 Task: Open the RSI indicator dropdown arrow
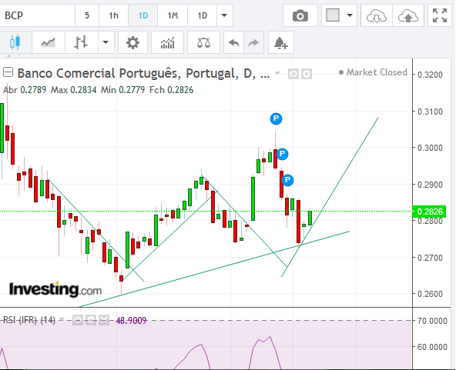coord(62,319)
